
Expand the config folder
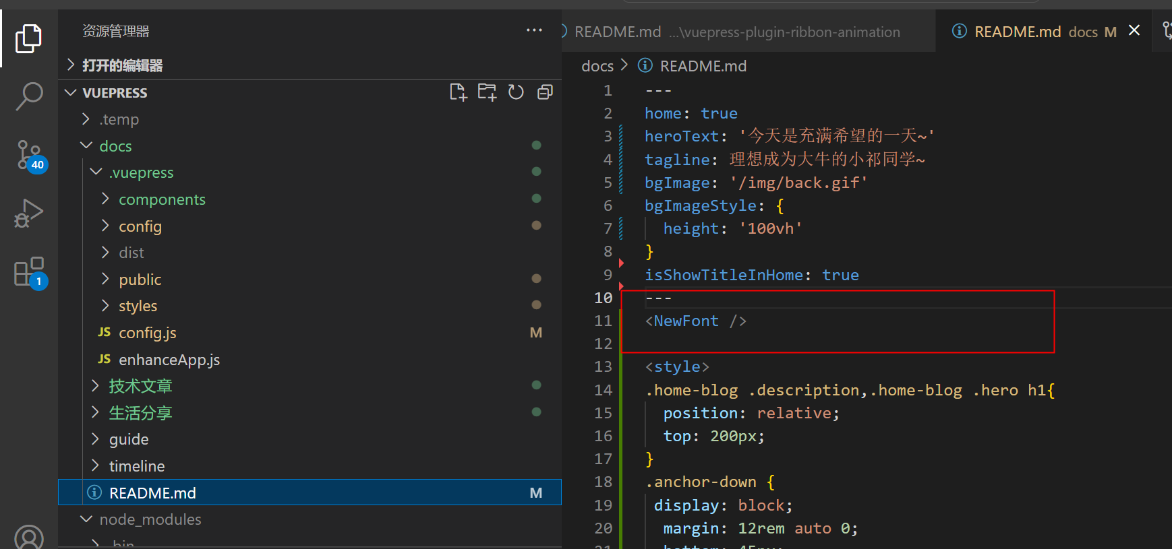click(105, 226)
